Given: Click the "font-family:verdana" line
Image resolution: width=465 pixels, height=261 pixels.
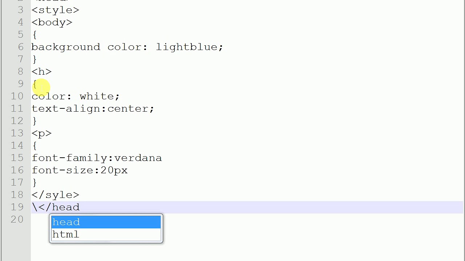Looking at the screenshot, I should (97, 158).
